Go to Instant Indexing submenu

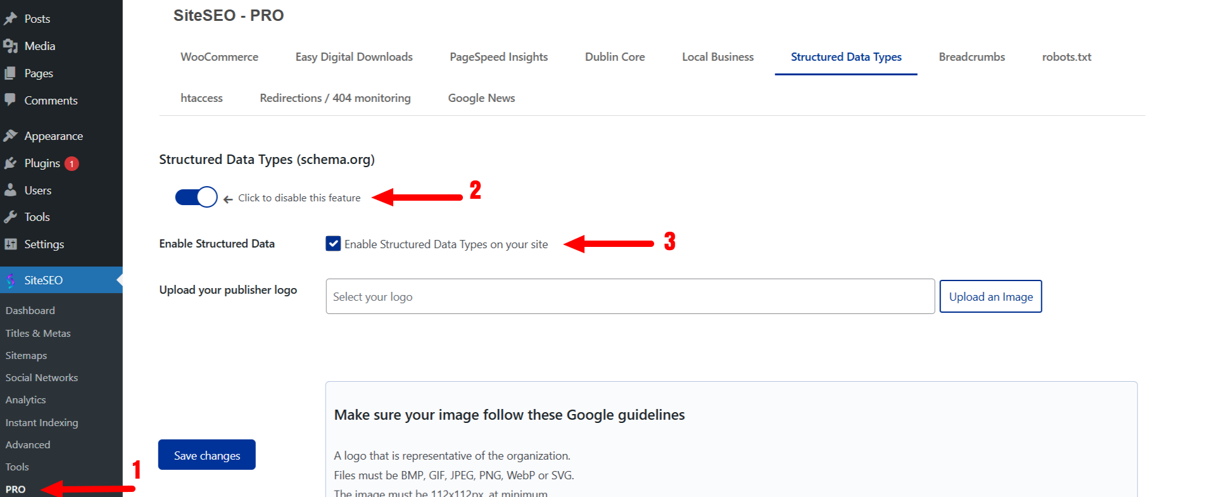point(42,422)
